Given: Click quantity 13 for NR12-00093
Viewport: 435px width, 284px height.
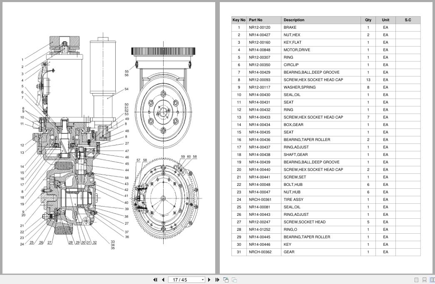Looking at the screenshot, I should tap(368, 80).
